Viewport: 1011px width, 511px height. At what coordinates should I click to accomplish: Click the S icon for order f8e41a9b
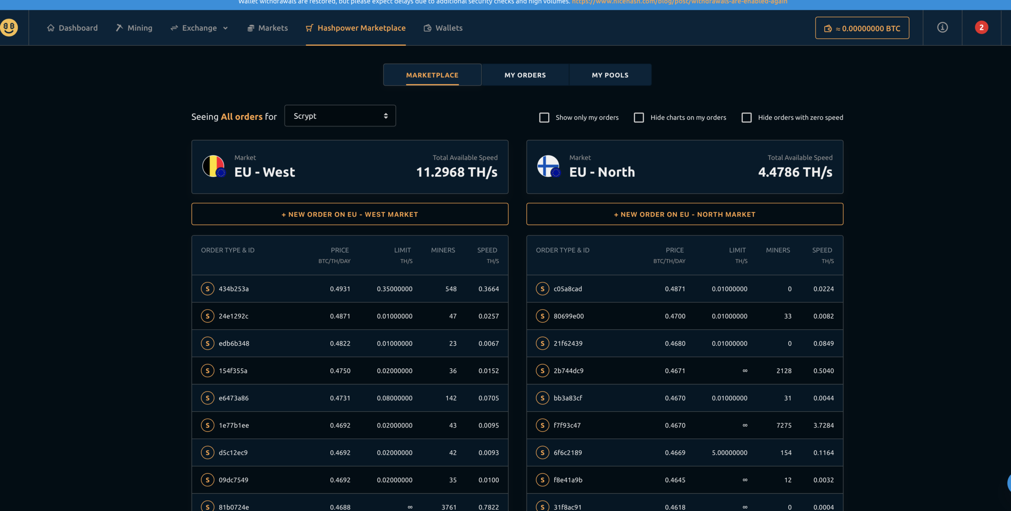tap(542, 480)
